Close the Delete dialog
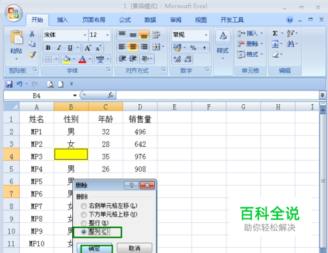The width and height of the screenshot is (328, 253). click(x=147, y=185)
